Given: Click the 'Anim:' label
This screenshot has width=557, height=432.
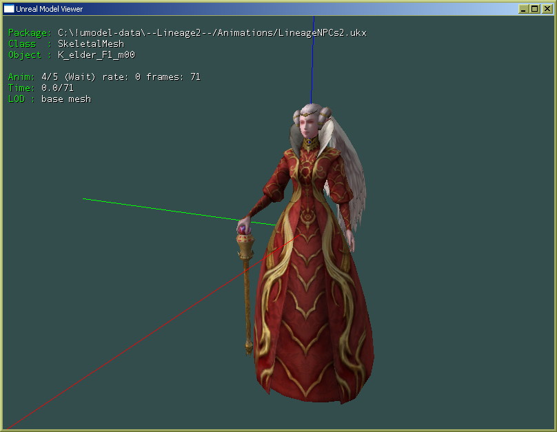Looking at the screenshot, I should [21, 77].
